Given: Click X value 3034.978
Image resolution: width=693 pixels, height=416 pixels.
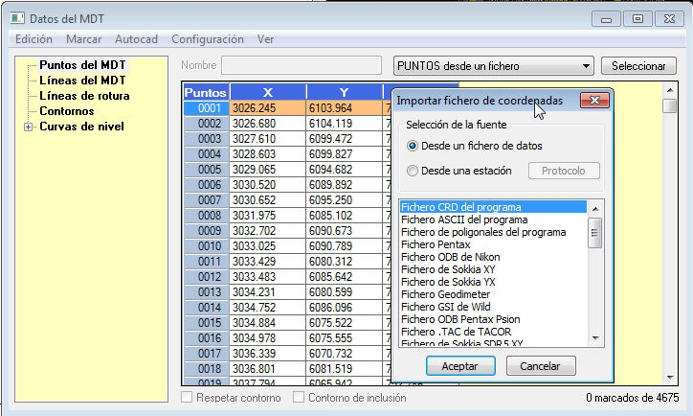Looking at the screenshot, I should tap(267, 338).
